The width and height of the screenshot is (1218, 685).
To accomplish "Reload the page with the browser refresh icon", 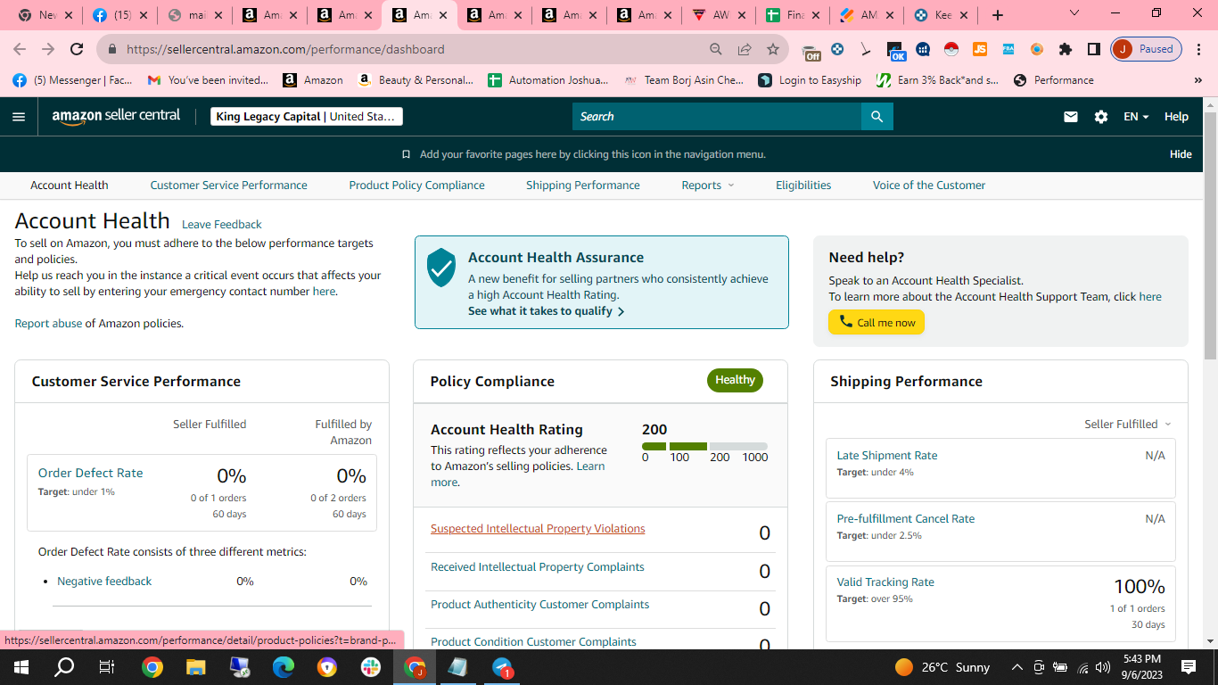I will click(78, 49).
